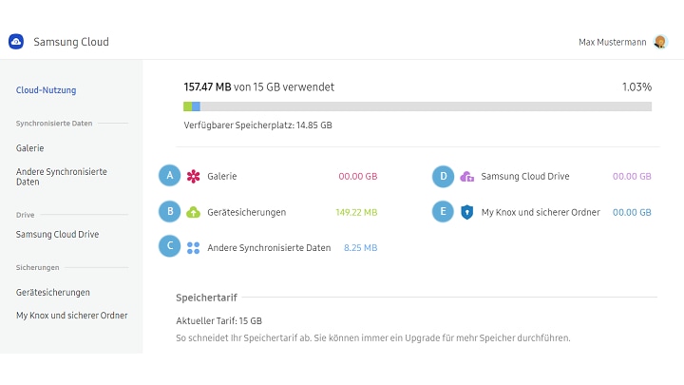
Task: Open Max Mustermann profile avatar
Action: (x=660, y=42)
